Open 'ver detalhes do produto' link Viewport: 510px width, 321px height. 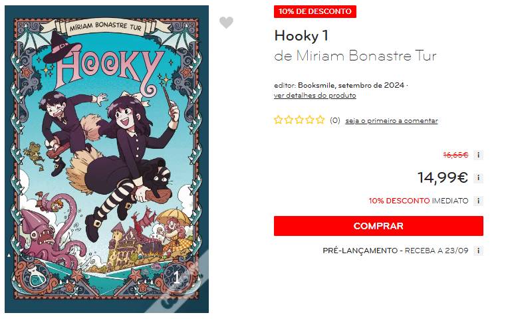pyautogui.click(x=315, y=95)
